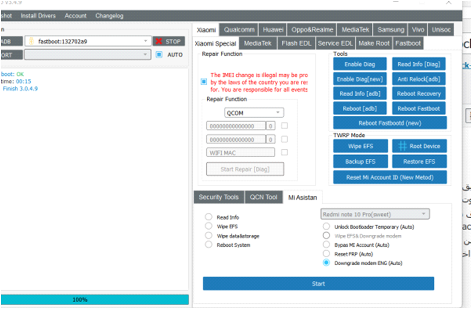
Task: Click the Read Info [Diag] button
Action: [419, 64]
